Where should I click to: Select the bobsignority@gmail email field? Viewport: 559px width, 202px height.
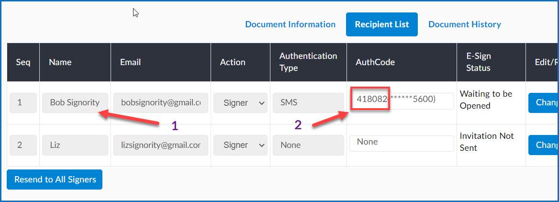point(160,103)
